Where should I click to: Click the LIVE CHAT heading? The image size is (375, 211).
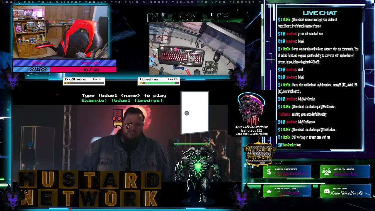click(x=320, y=13)
